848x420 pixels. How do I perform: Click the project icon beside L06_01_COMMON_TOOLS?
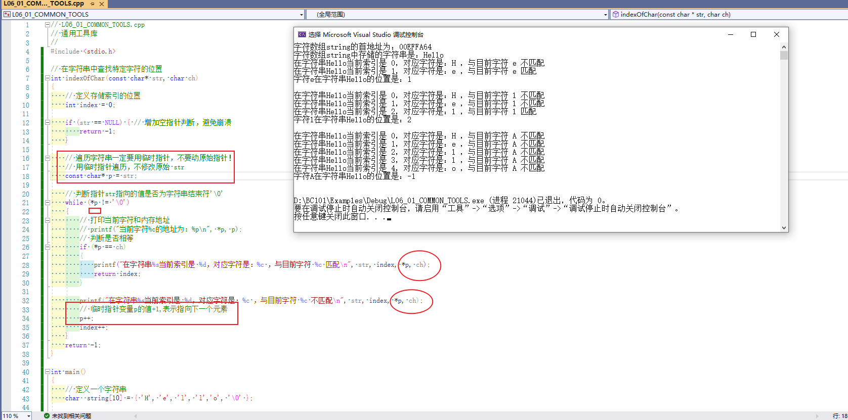click(x=7, y=15)
